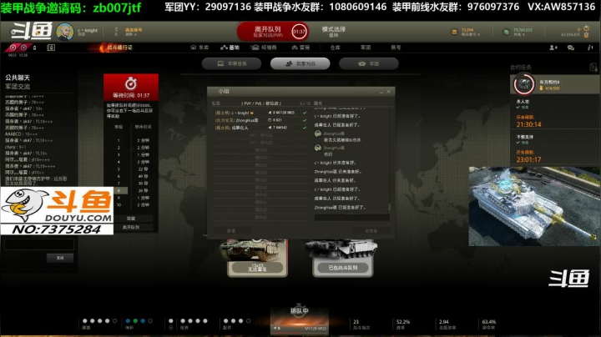Toggle ready checkmark for third platoon member

pyautogui.click(x=305, y=128)
